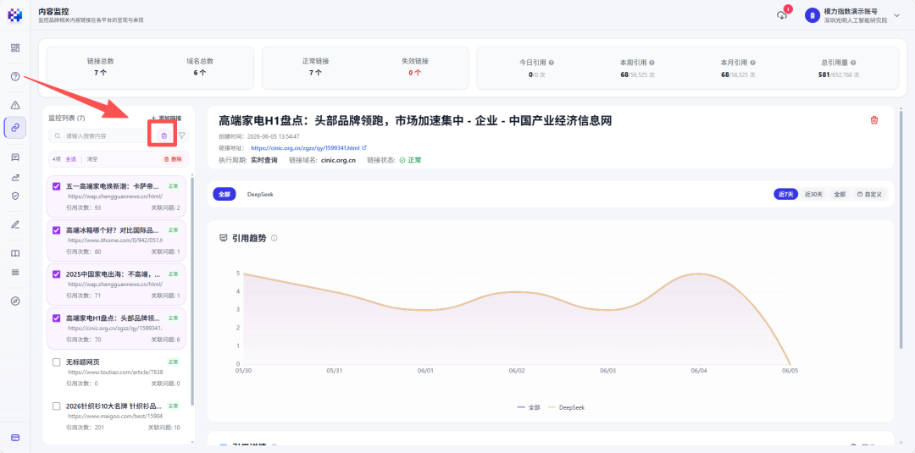This screenshot has height=453, width=915.
Task: Click help icon next to 本周引用
Action: 652,62
